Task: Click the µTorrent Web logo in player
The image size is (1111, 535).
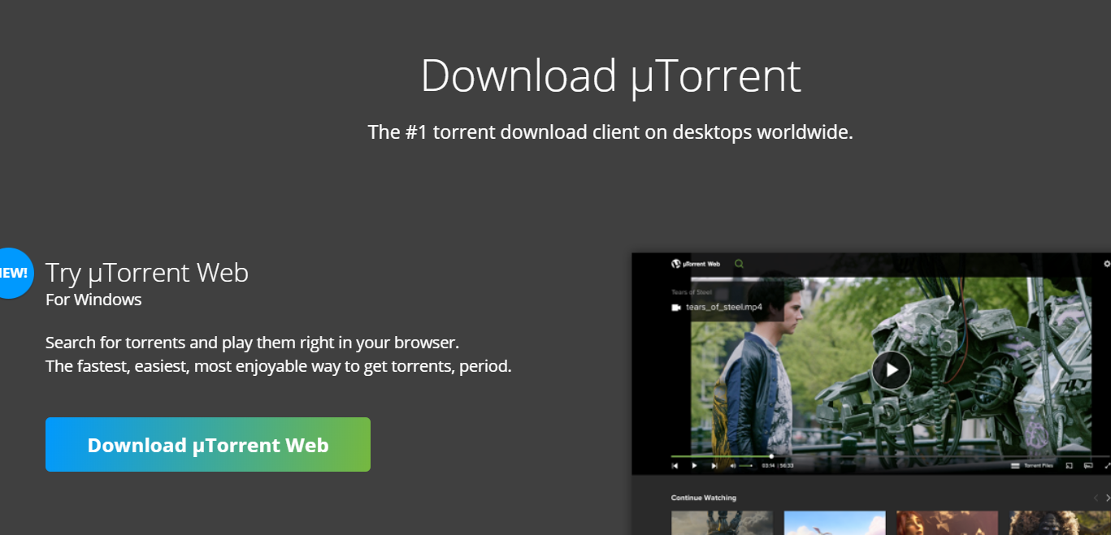Action: point(696,264)
